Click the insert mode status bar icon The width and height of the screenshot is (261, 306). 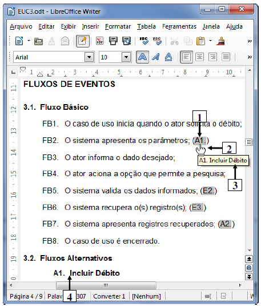click(208, 296)
